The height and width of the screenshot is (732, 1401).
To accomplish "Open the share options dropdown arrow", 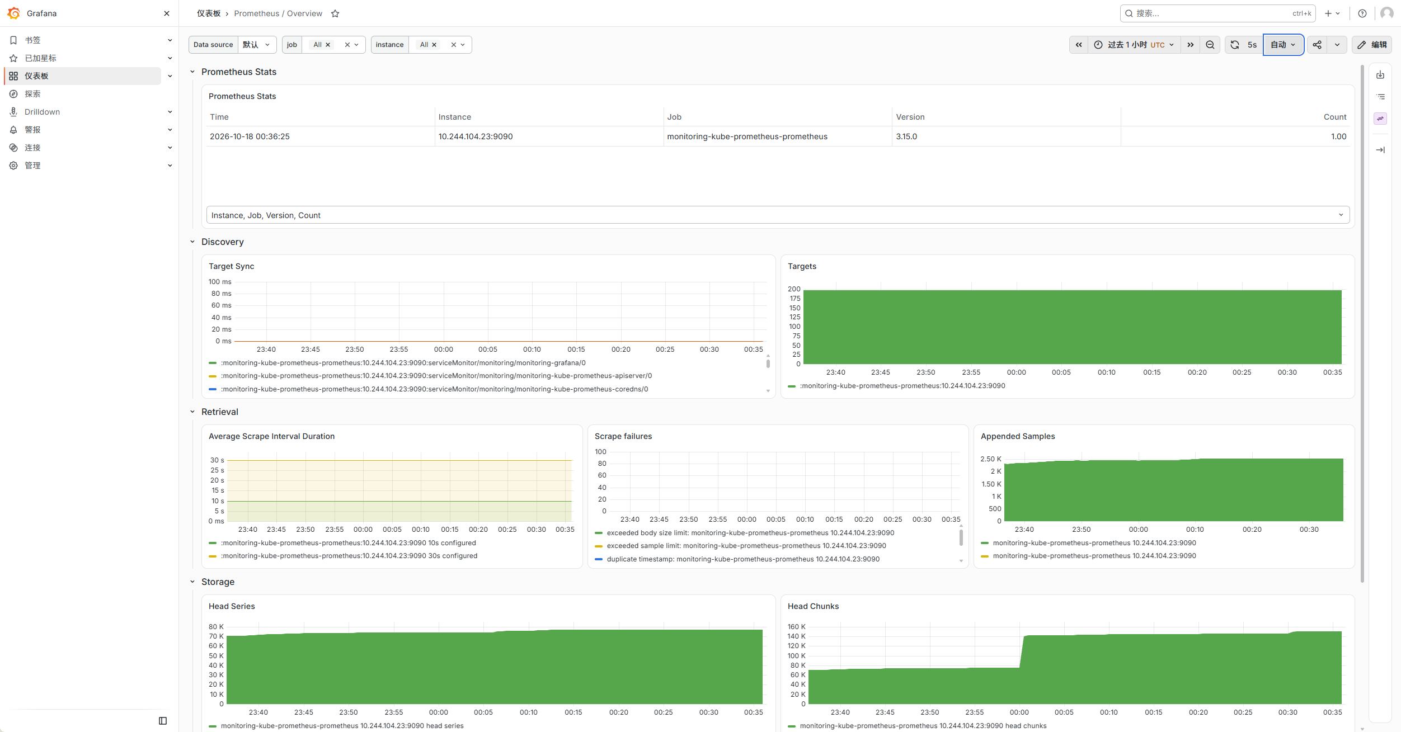I will [1337, 45].
